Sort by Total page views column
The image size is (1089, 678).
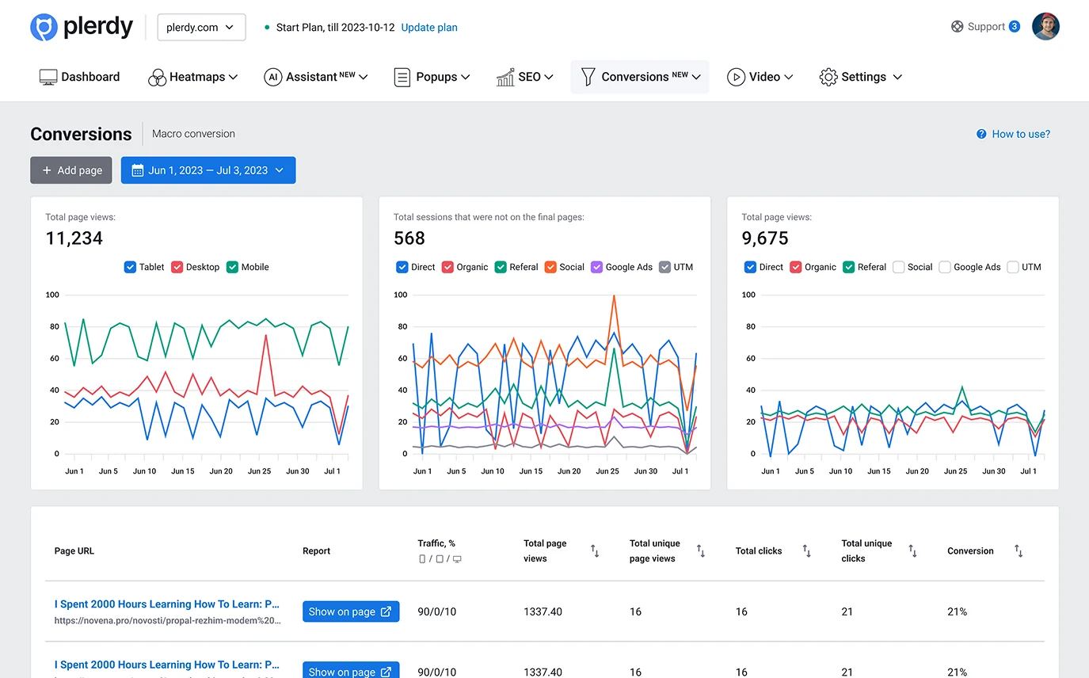595,550
